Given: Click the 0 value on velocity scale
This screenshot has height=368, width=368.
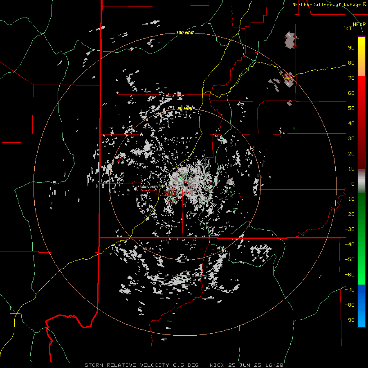Looking at the screenshot, I should [x=353, y=184].
